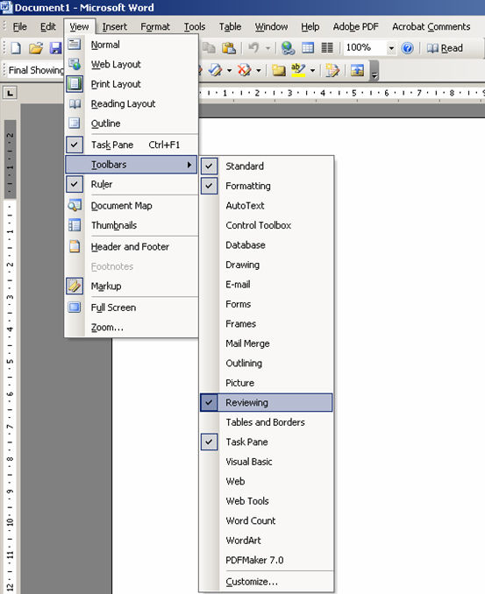This screenshot has height=594, width=485.
Task: Open Document Map from View menu
Action: click(x=132, y=206)
